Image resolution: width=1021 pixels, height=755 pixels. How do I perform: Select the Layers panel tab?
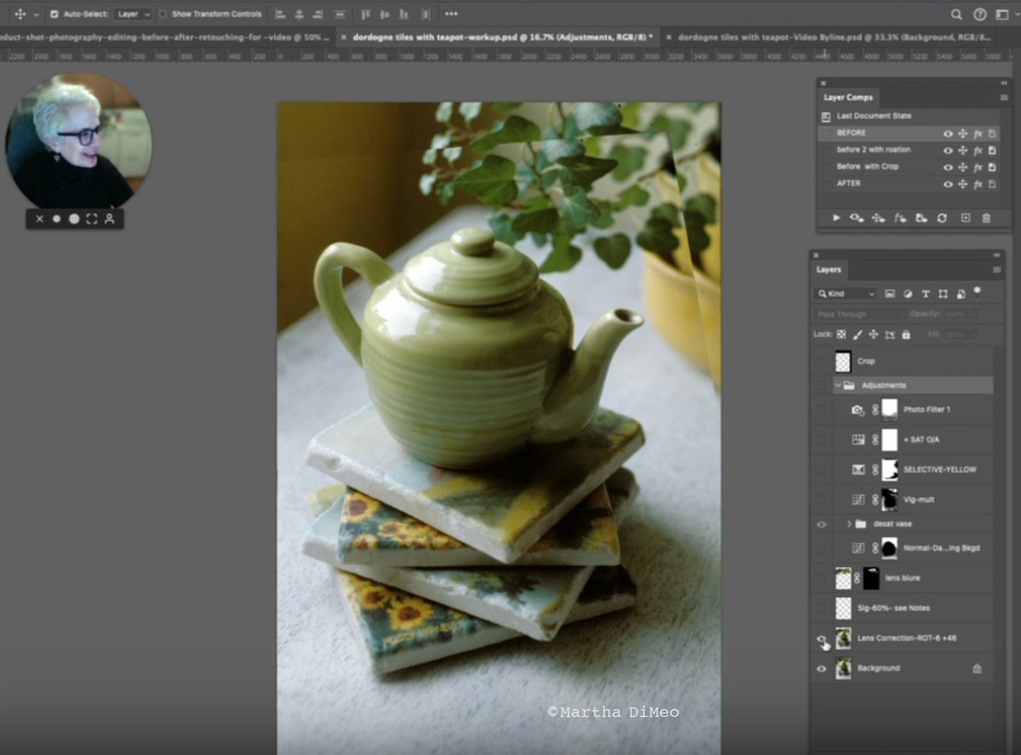[828, 270]
